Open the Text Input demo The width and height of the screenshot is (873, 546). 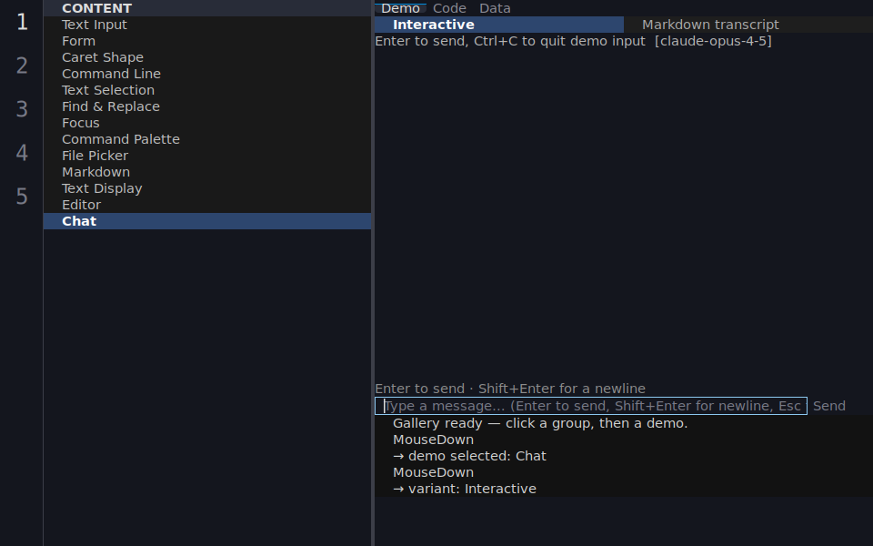(207, 25)
